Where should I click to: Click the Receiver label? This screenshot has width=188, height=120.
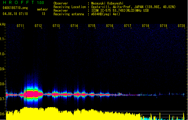61,10
